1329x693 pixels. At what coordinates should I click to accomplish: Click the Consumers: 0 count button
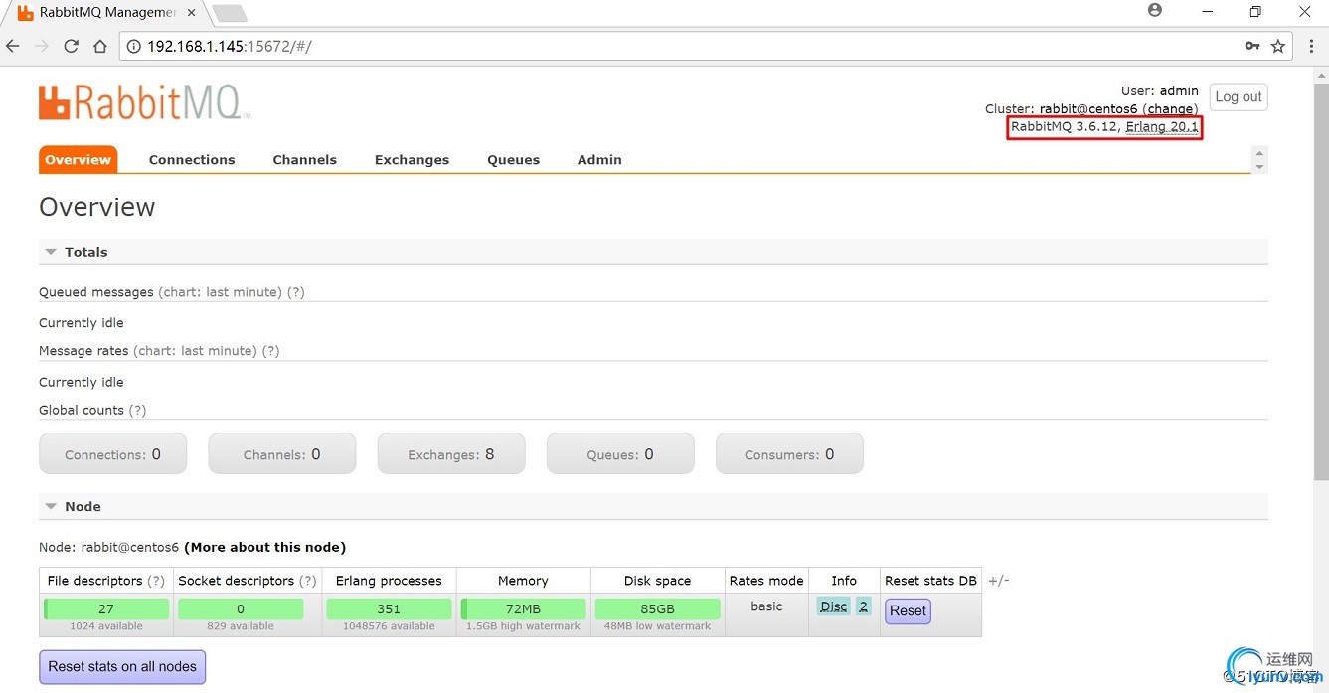[x=789, y=454]
